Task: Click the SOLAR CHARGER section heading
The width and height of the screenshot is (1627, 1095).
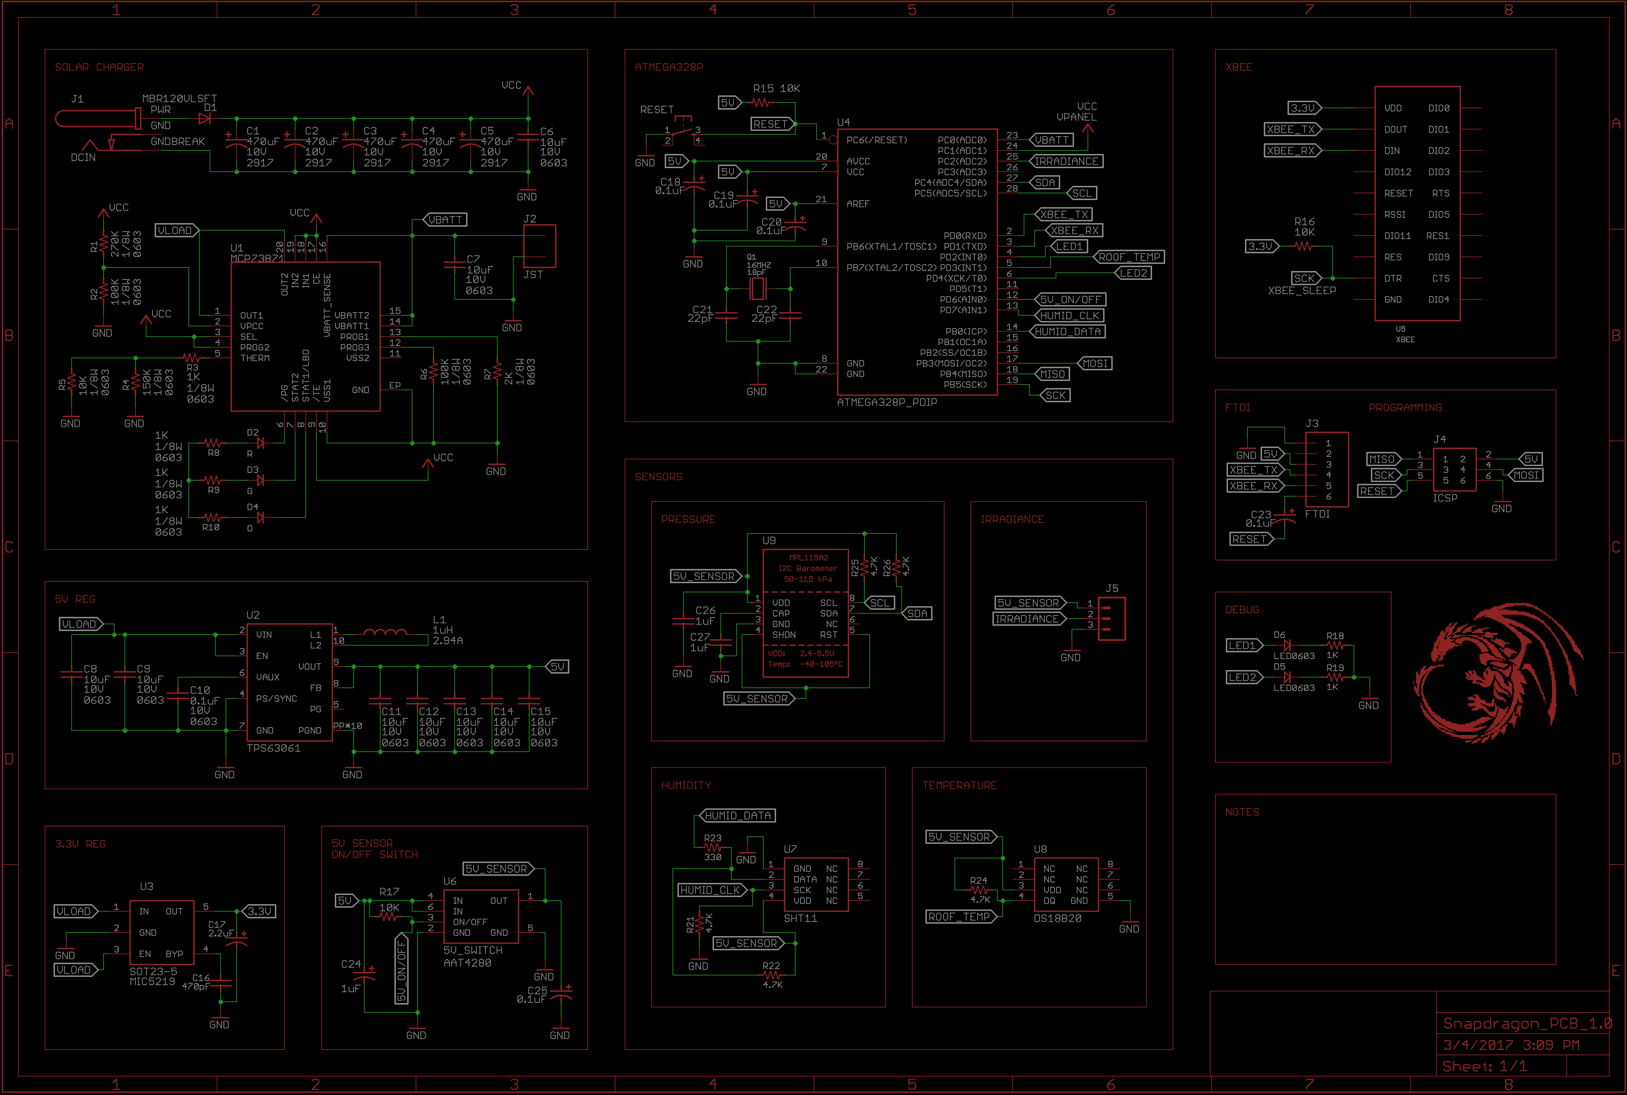Action: [99, 67]
